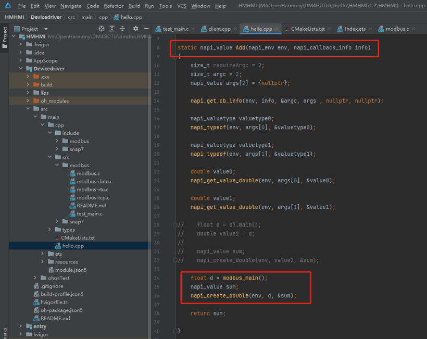Screen dimensions: 427x339
Task: Select .gitignore in the project tree
Action: tap(48, 286)
